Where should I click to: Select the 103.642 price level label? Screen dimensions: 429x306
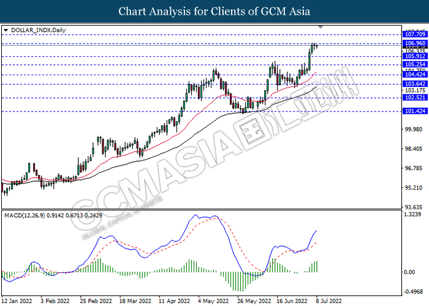pos(415,84)
